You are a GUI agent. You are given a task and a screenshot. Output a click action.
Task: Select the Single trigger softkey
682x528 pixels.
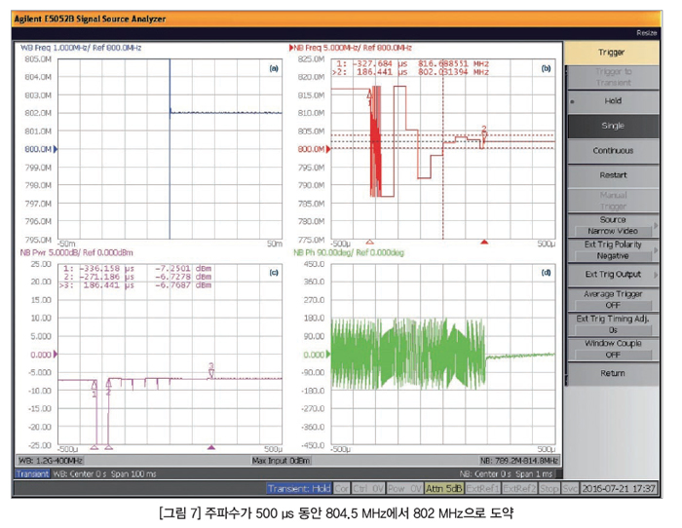tap(613, 126)
